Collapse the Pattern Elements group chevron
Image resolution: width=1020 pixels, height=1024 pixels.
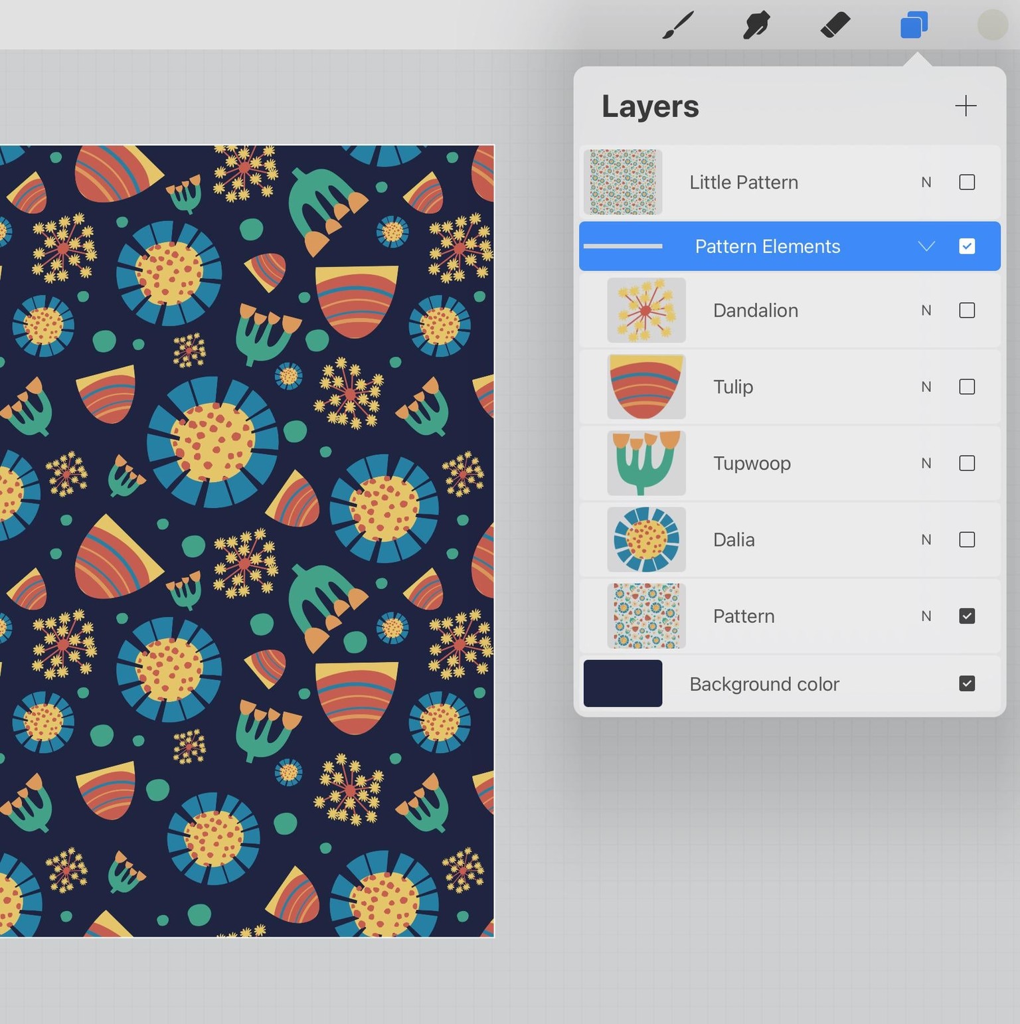point(926,246)
